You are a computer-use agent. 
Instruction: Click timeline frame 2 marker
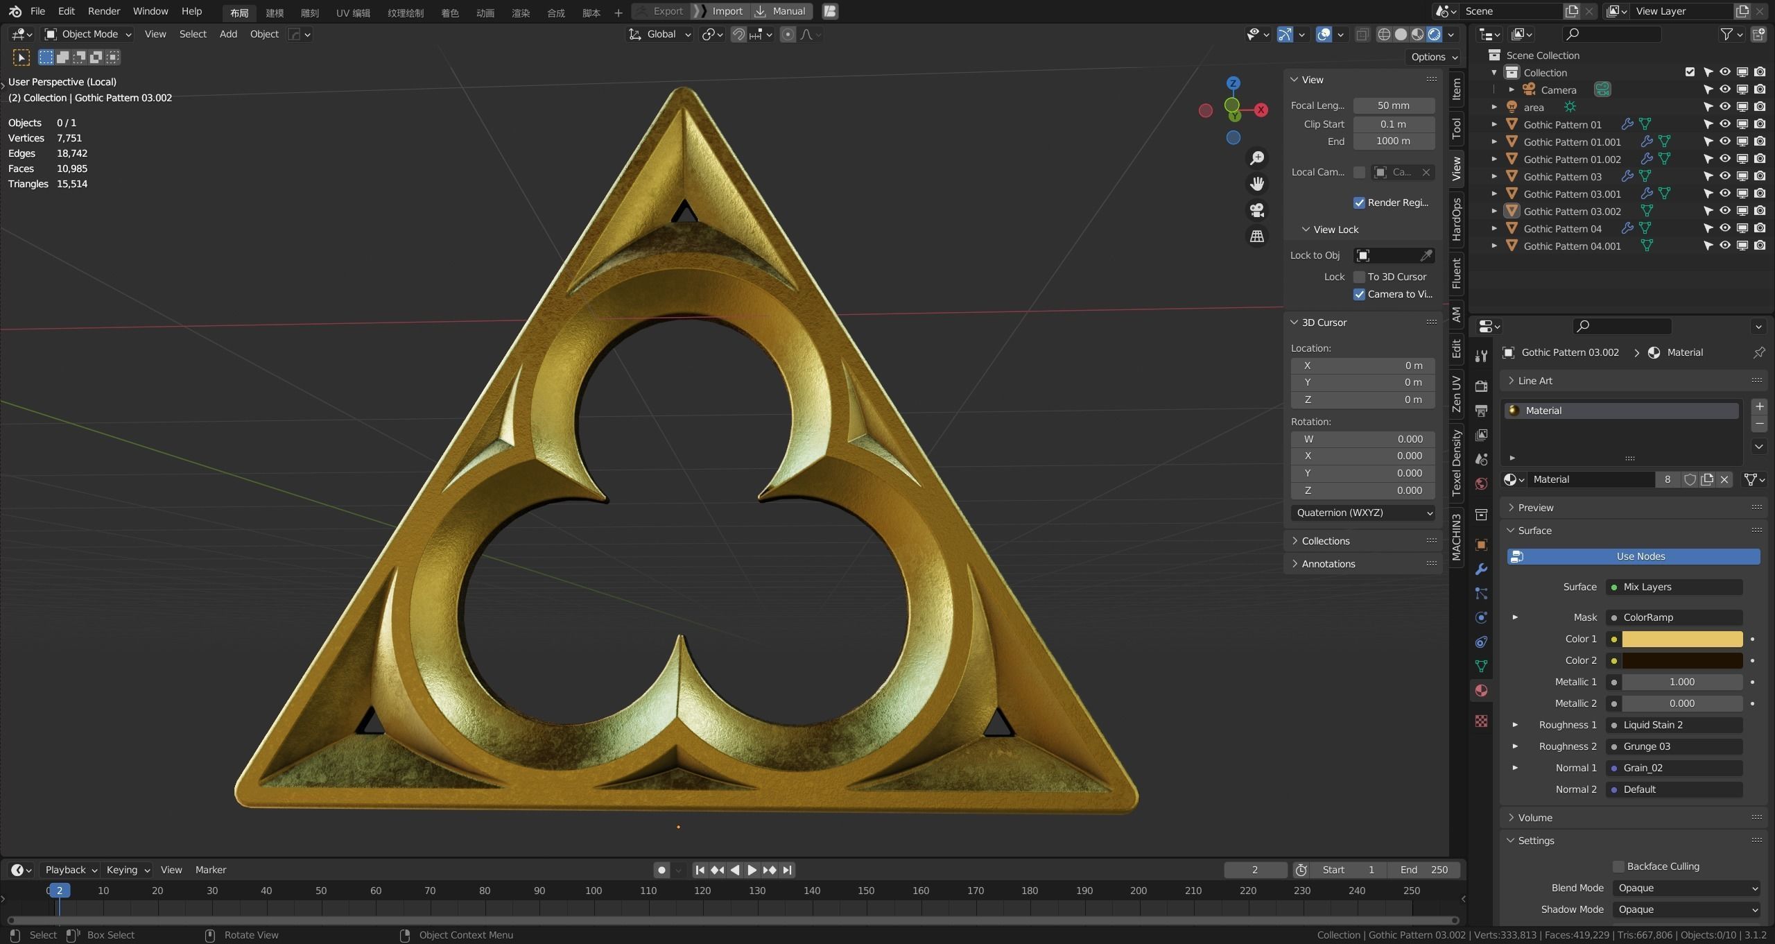pyautogui.click(x=59, y=891)
